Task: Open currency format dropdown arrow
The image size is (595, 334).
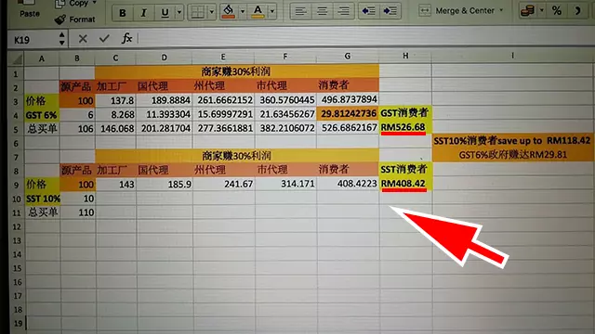Action: coord(542,10)
